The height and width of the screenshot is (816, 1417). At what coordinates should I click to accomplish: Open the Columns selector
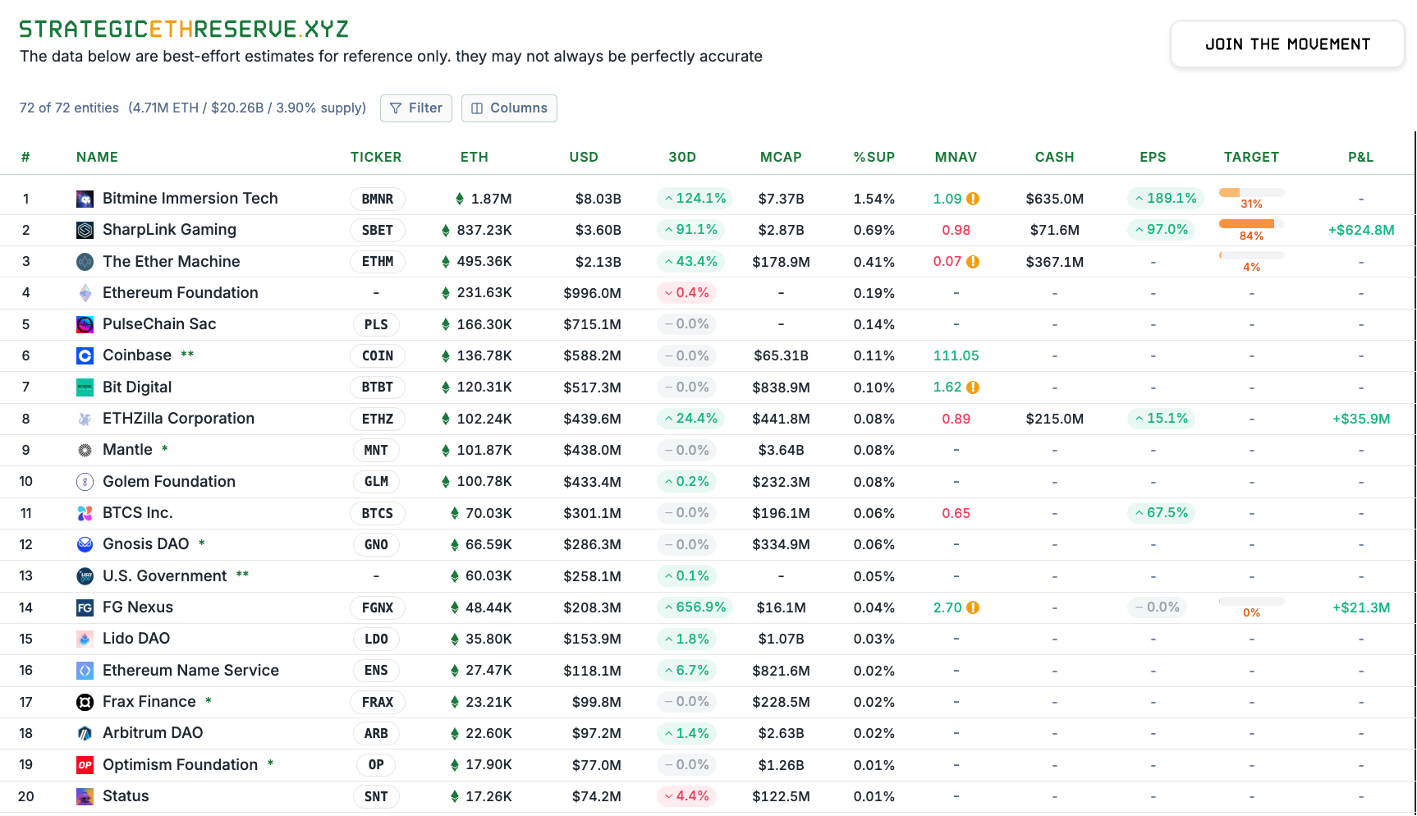pyautogui.click(x=509, y=108)
